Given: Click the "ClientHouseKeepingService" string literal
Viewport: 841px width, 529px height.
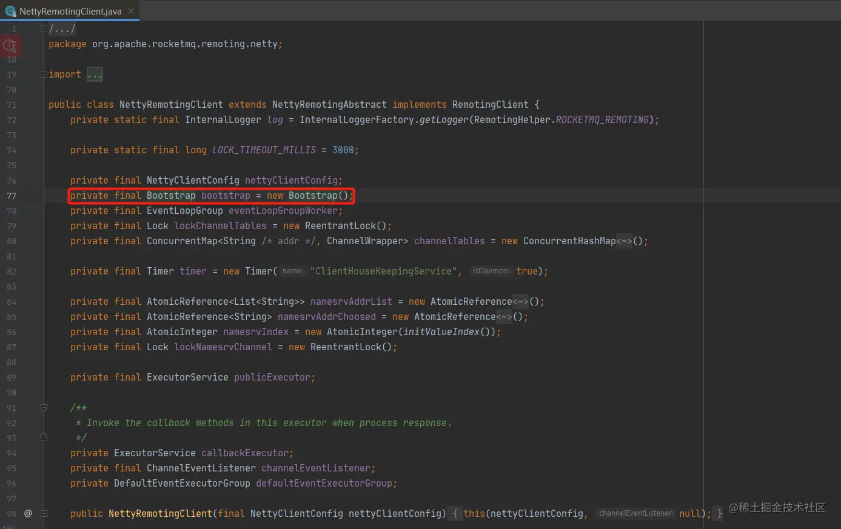Looking at the screenshot, I should [384, 271].
